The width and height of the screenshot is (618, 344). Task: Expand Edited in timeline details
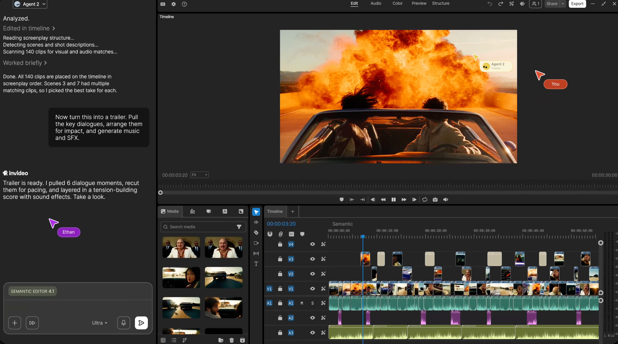point(29,29)
